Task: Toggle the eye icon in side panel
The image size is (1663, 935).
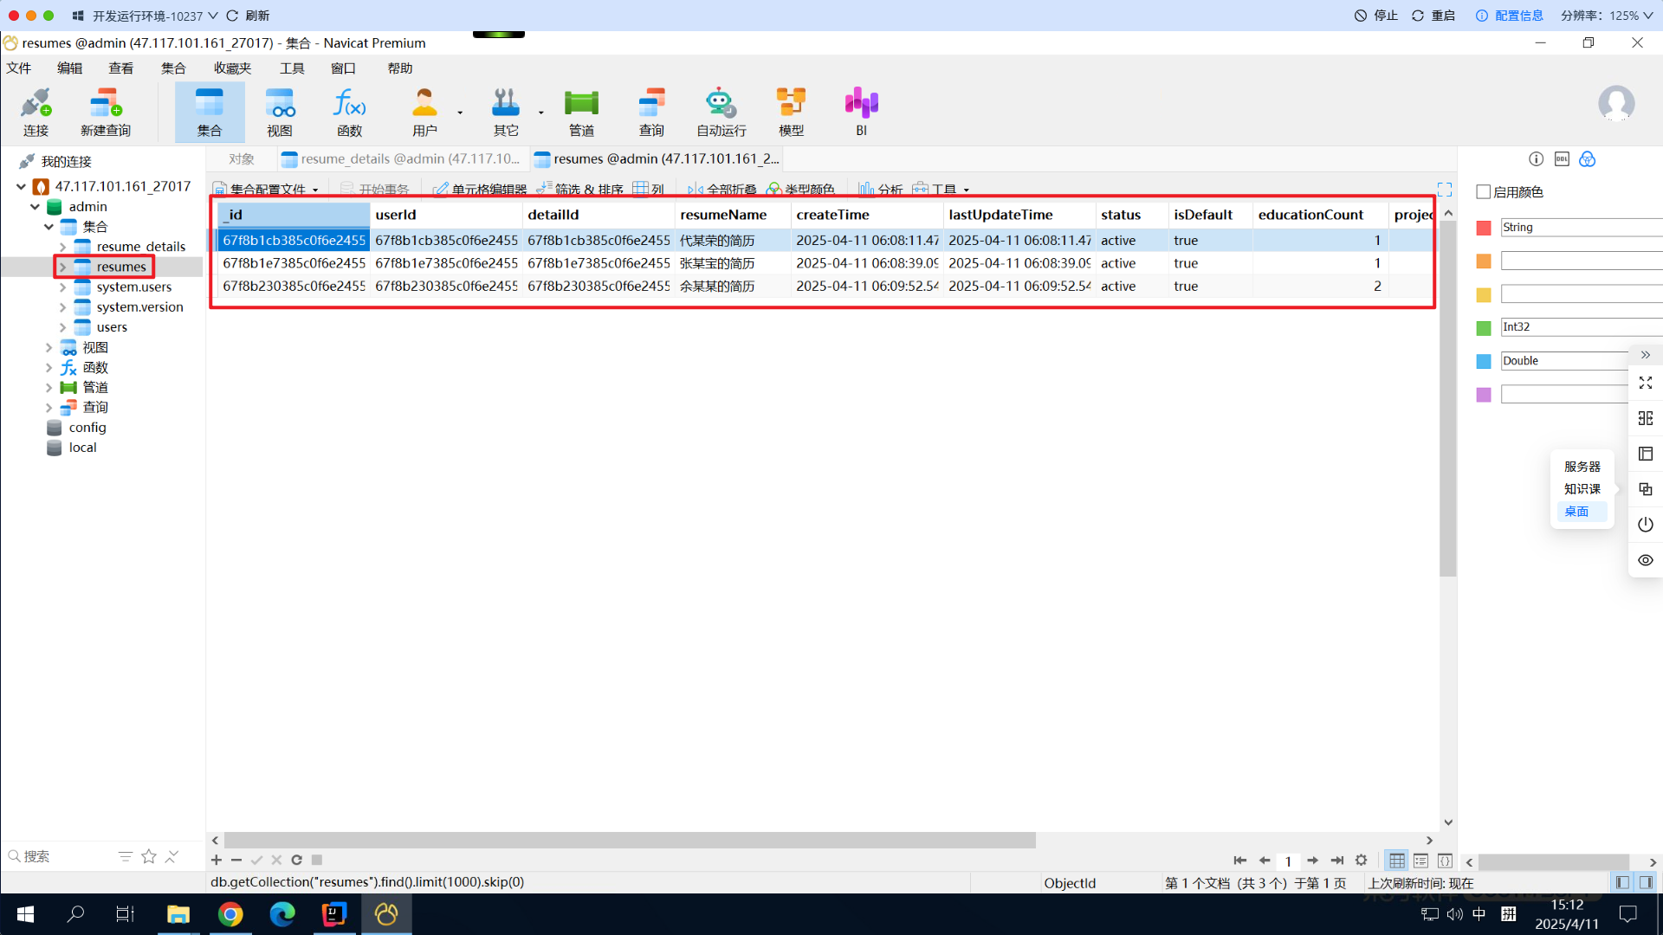Action: tap(1646, 560)
